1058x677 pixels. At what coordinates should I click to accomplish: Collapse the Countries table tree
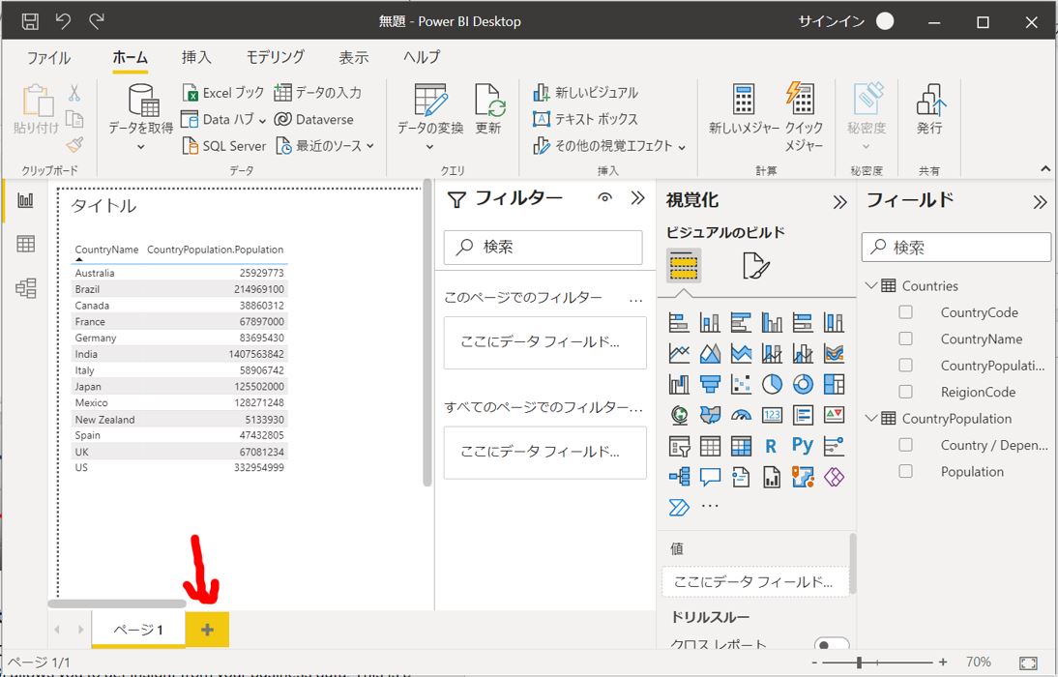(x=871, y=285)
